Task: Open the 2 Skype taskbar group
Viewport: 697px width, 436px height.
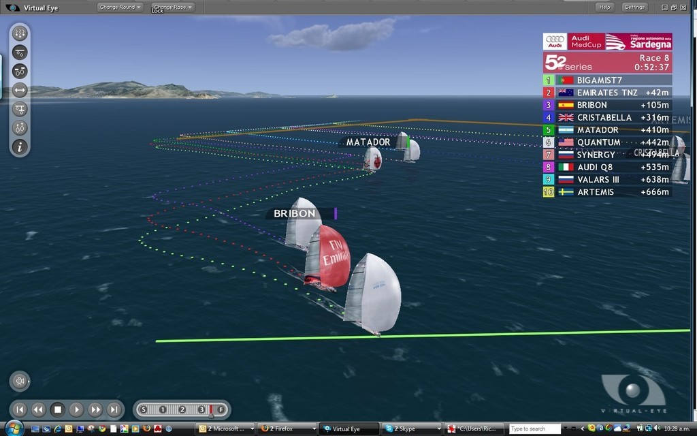Action: (x=411, y=429)
